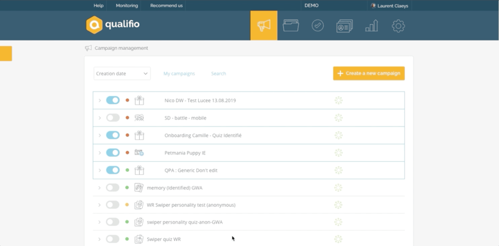This screenshot has width=499, height=246.
Task: Open the Search link
Action: point(219,73)
